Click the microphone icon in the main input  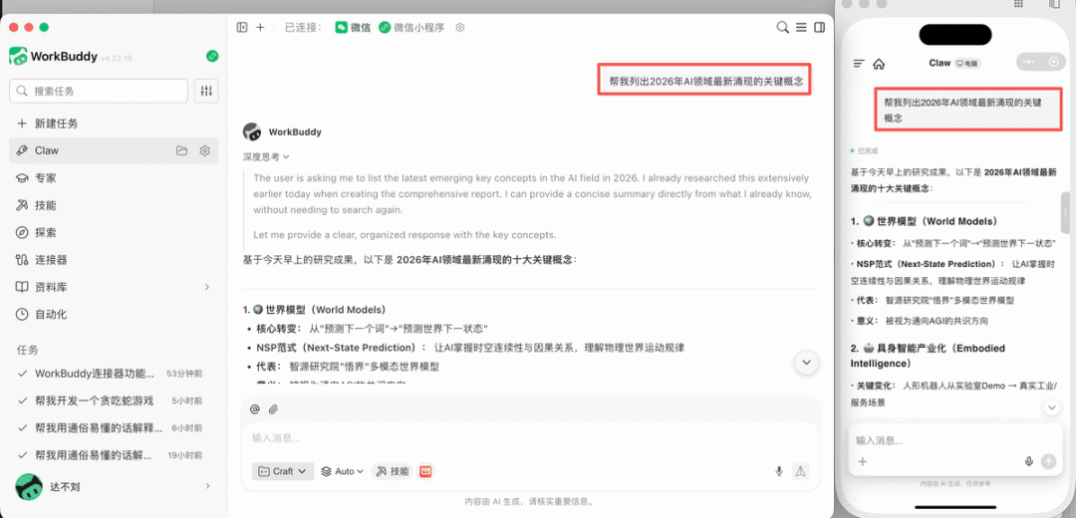tap(779, 470)
